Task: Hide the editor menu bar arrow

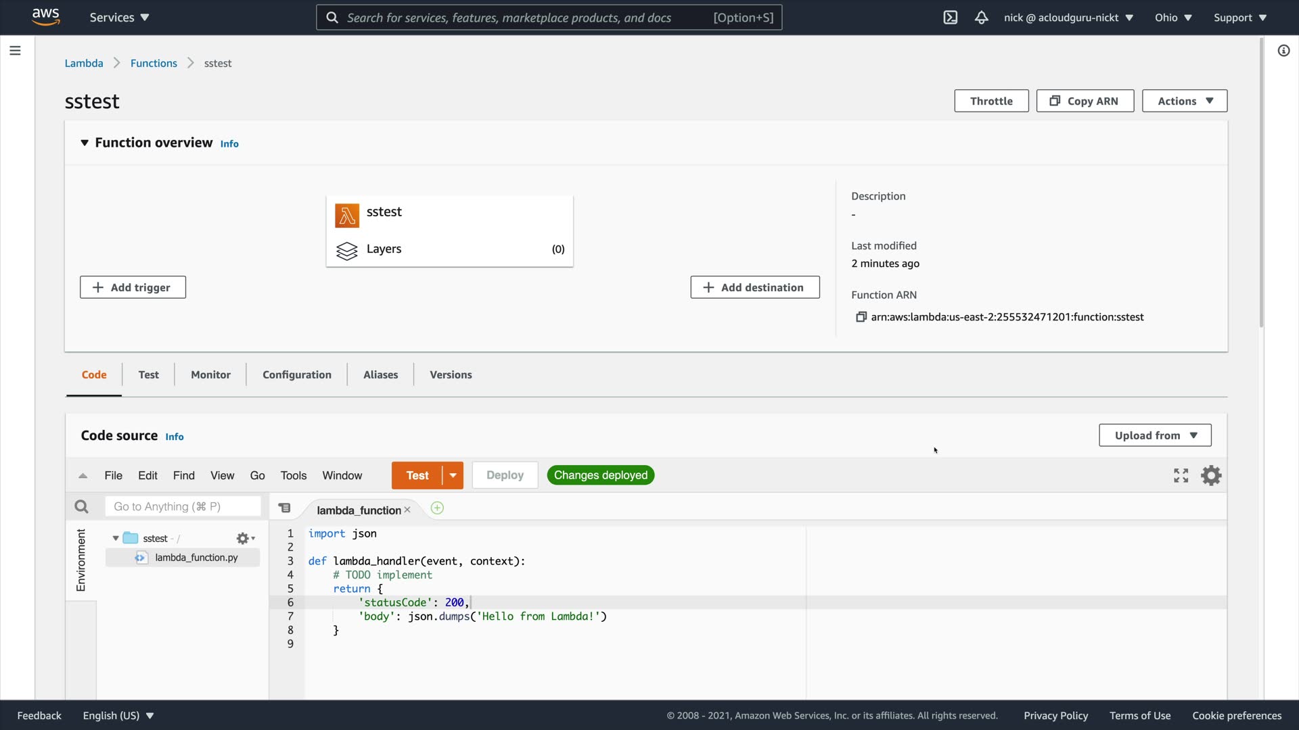Action: coord(83,476)
